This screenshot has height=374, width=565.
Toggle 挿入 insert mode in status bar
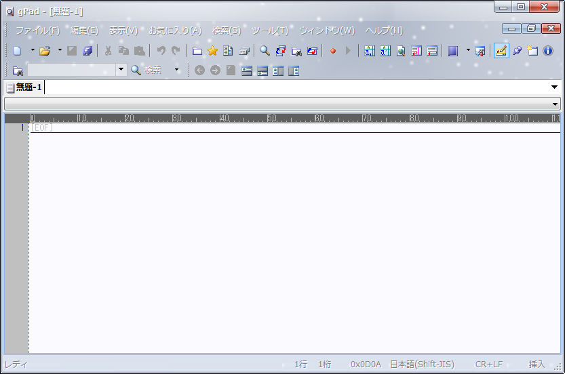pos(537,364)
